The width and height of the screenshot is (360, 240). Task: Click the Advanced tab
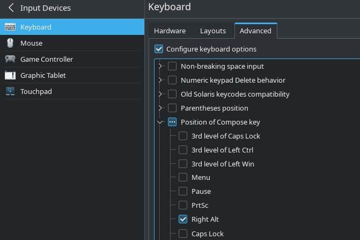(255, 31)
